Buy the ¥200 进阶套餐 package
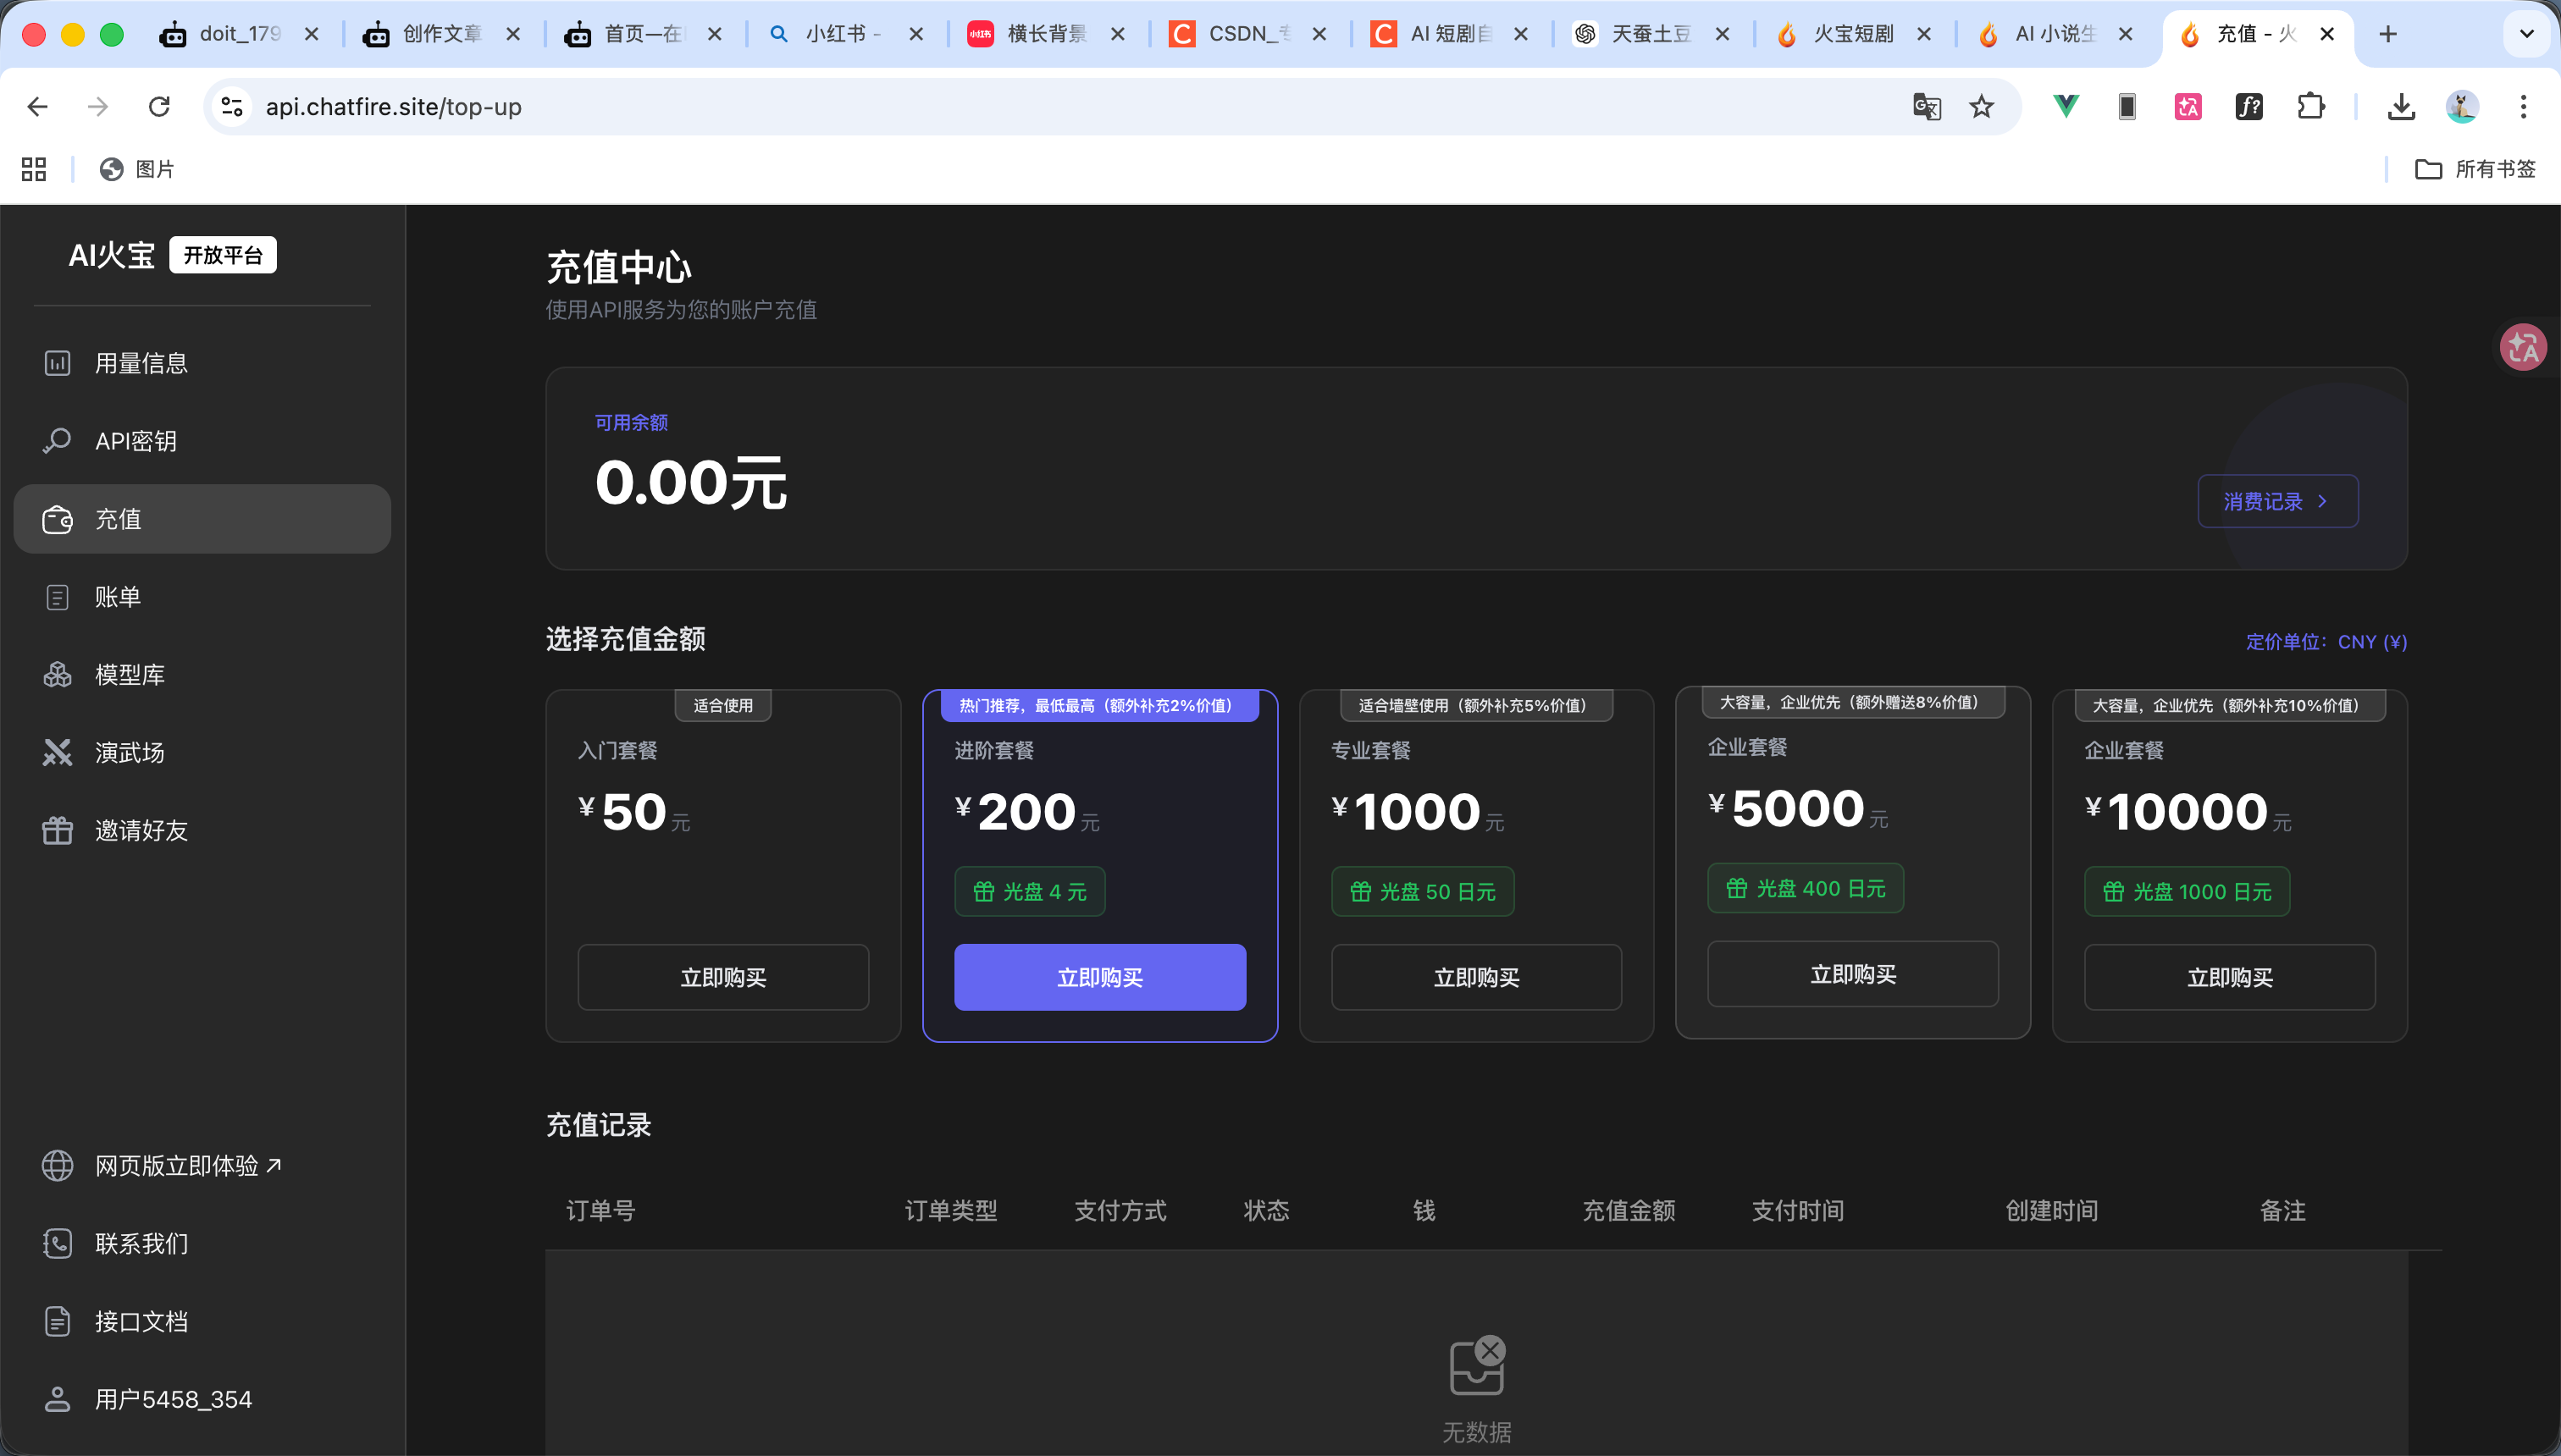Viewport: 2561px width, 1456px height. click(x=1099, y=977)
